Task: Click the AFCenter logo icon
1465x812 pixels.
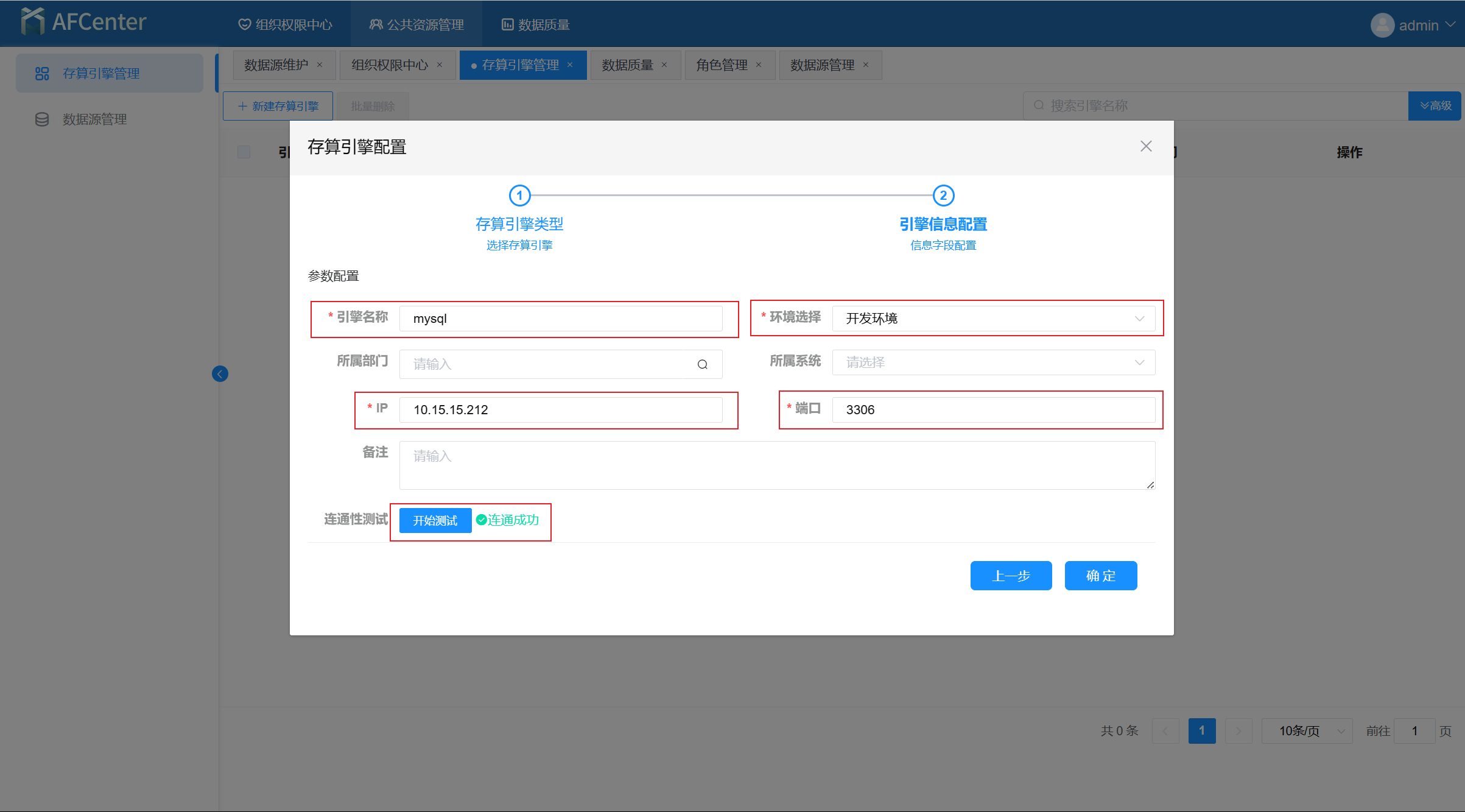Action: (x=32, y=22)
